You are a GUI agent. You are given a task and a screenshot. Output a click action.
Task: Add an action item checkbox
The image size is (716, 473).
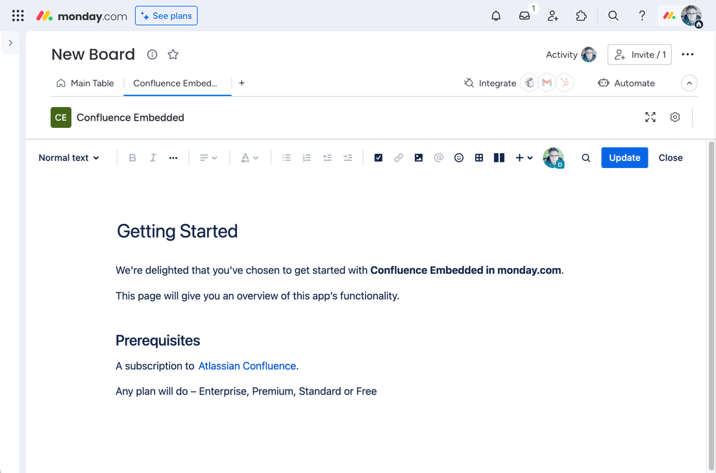click(x=378, y=158)
